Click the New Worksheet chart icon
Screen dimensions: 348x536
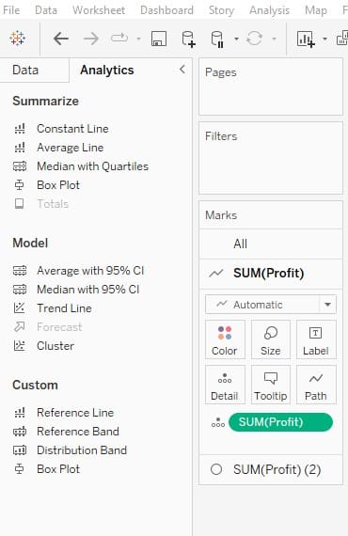(306, 39)
